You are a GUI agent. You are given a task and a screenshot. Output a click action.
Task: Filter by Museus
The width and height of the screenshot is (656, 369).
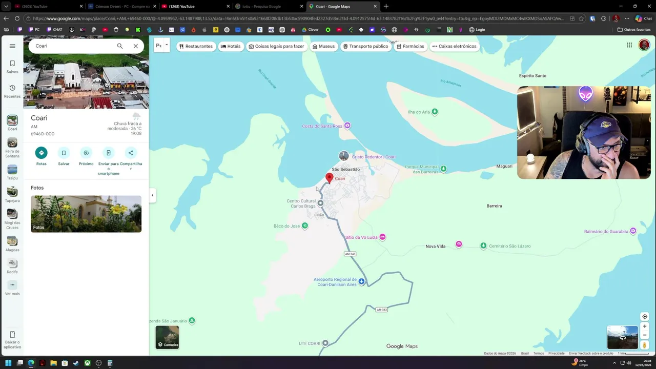point(323,46)
